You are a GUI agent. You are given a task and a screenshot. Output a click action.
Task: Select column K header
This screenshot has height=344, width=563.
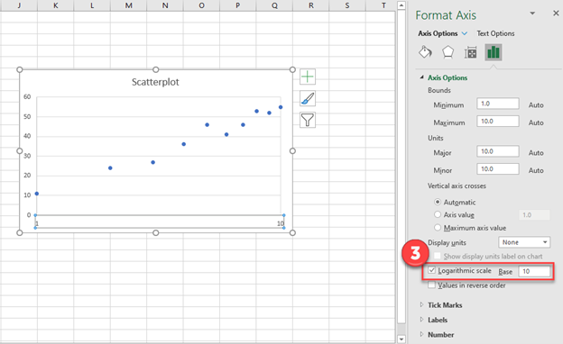(x=55, y=5)
